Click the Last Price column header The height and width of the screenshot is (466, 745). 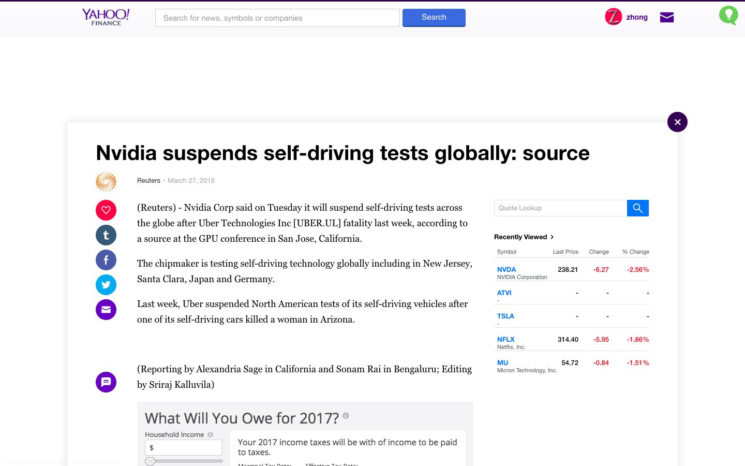(565, 252)
